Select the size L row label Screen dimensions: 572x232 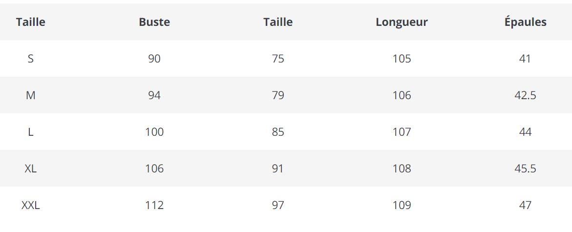tap(31, 132)
